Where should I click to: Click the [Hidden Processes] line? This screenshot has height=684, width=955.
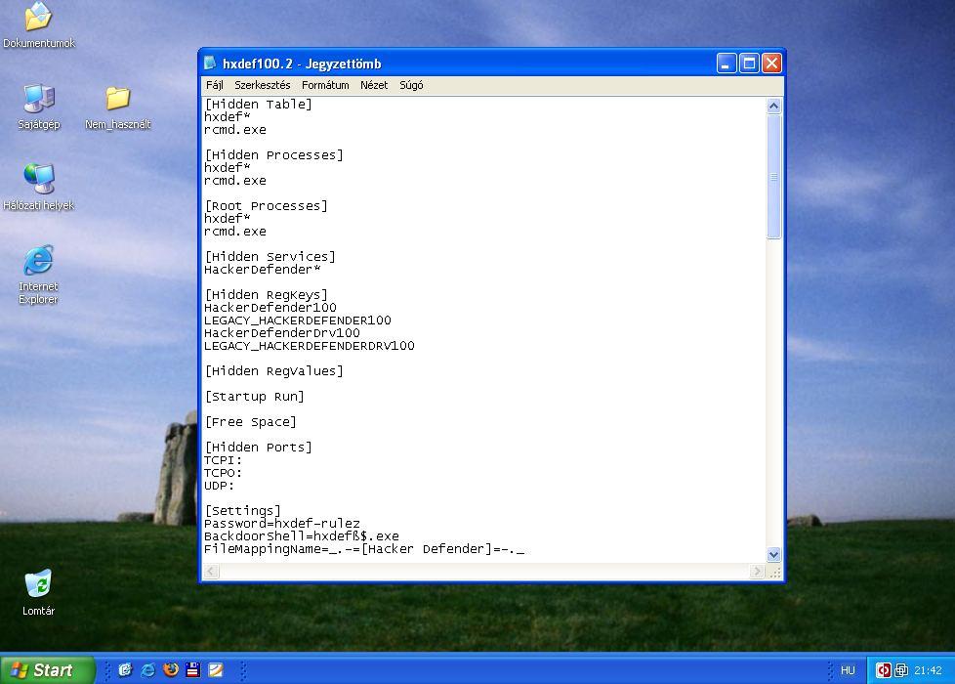click(x=274, y=155)
